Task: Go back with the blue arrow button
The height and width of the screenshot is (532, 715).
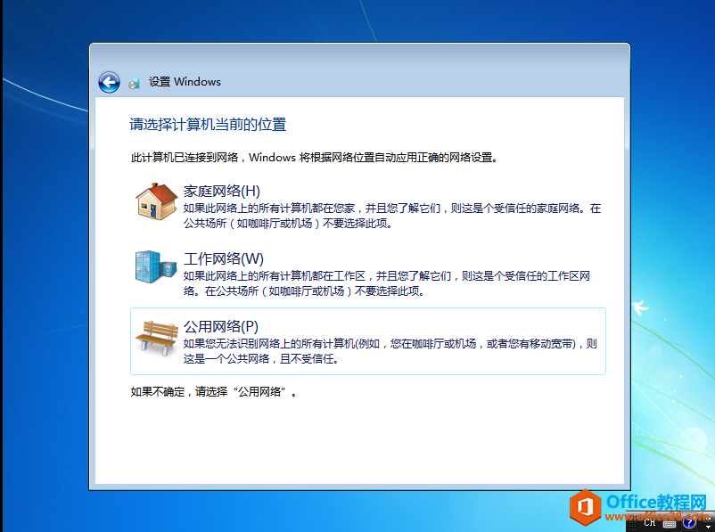Action: coord(109,83)
